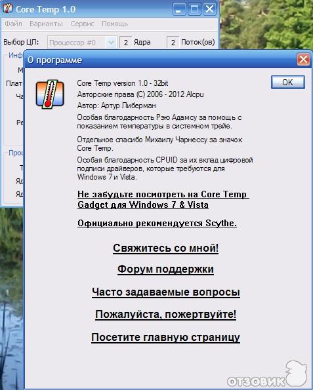The image size is (313, 390).
Task: Click OK in the About dialog
Action: [x=288, y=82]
